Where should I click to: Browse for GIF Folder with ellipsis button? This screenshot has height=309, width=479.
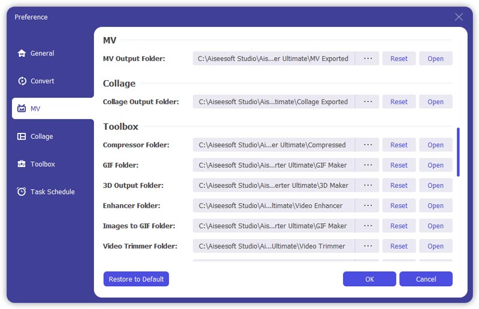tap(368, 165)
